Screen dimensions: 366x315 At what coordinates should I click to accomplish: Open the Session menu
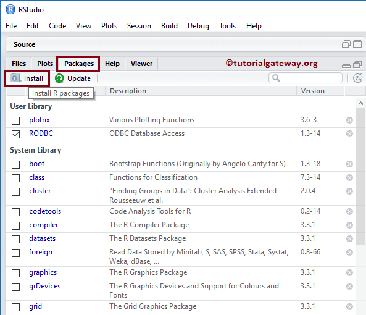[x=139, y=26]
